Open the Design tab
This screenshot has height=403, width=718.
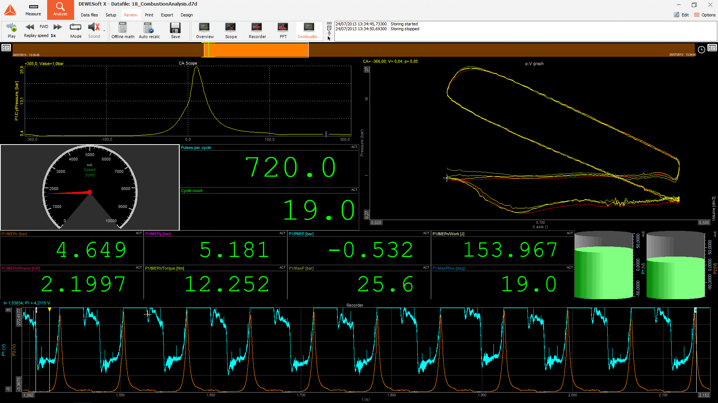(187, 15)
